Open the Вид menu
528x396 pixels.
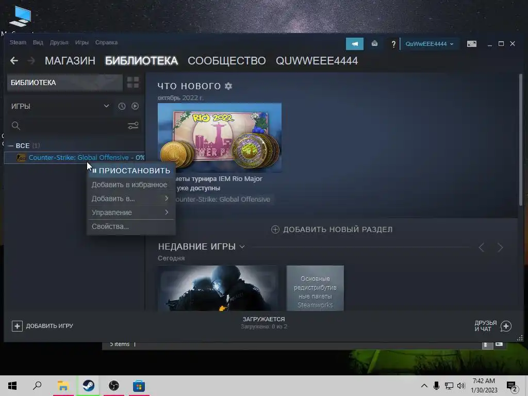click(38, 42)
